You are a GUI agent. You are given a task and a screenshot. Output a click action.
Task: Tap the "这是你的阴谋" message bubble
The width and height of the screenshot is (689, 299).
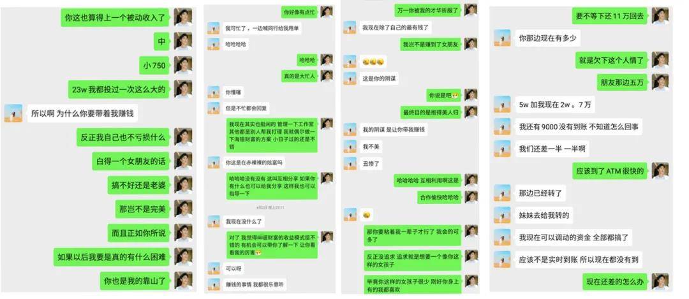[x=374, y=78]
